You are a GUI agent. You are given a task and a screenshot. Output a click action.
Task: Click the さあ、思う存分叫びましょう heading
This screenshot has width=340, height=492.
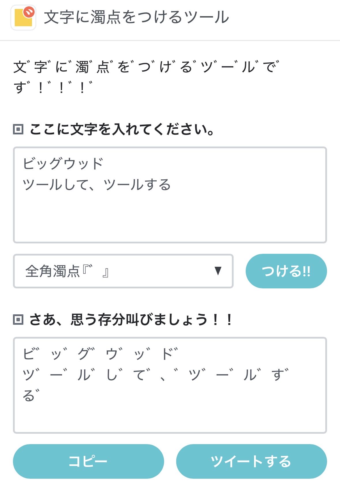[131, 320]
